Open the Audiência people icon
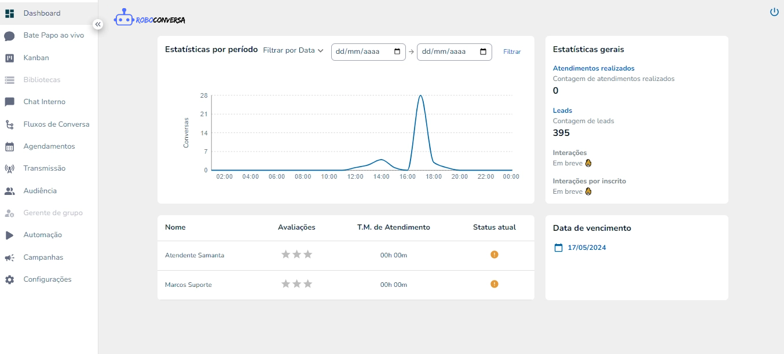 click(9, 191)
